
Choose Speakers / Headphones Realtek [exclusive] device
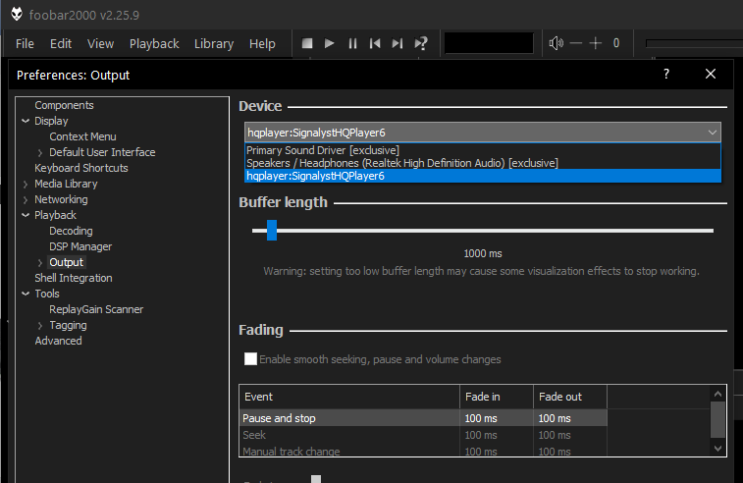click(x=483, y=163)
